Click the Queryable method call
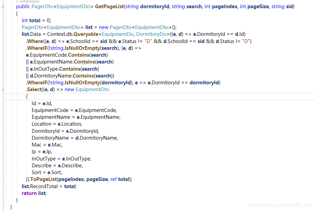The image size is (315, 211). click(86, 34)
